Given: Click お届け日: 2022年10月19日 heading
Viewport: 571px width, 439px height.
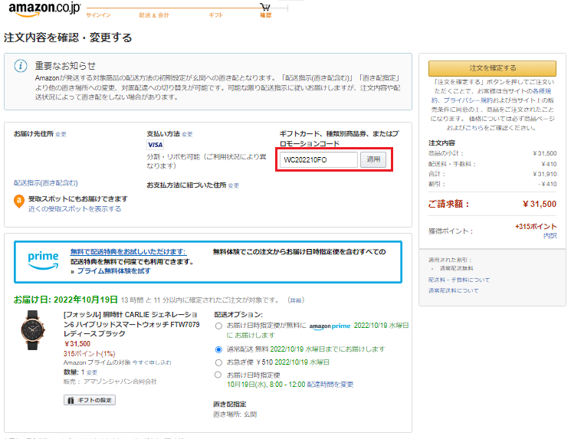Looking at the screenshot, I should click(x=66, y=300).
